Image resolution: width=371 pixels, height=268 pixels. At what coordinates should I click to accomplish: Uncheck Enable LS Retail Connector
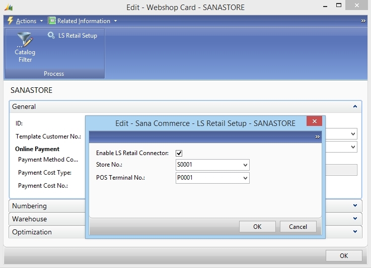(179, 154)
